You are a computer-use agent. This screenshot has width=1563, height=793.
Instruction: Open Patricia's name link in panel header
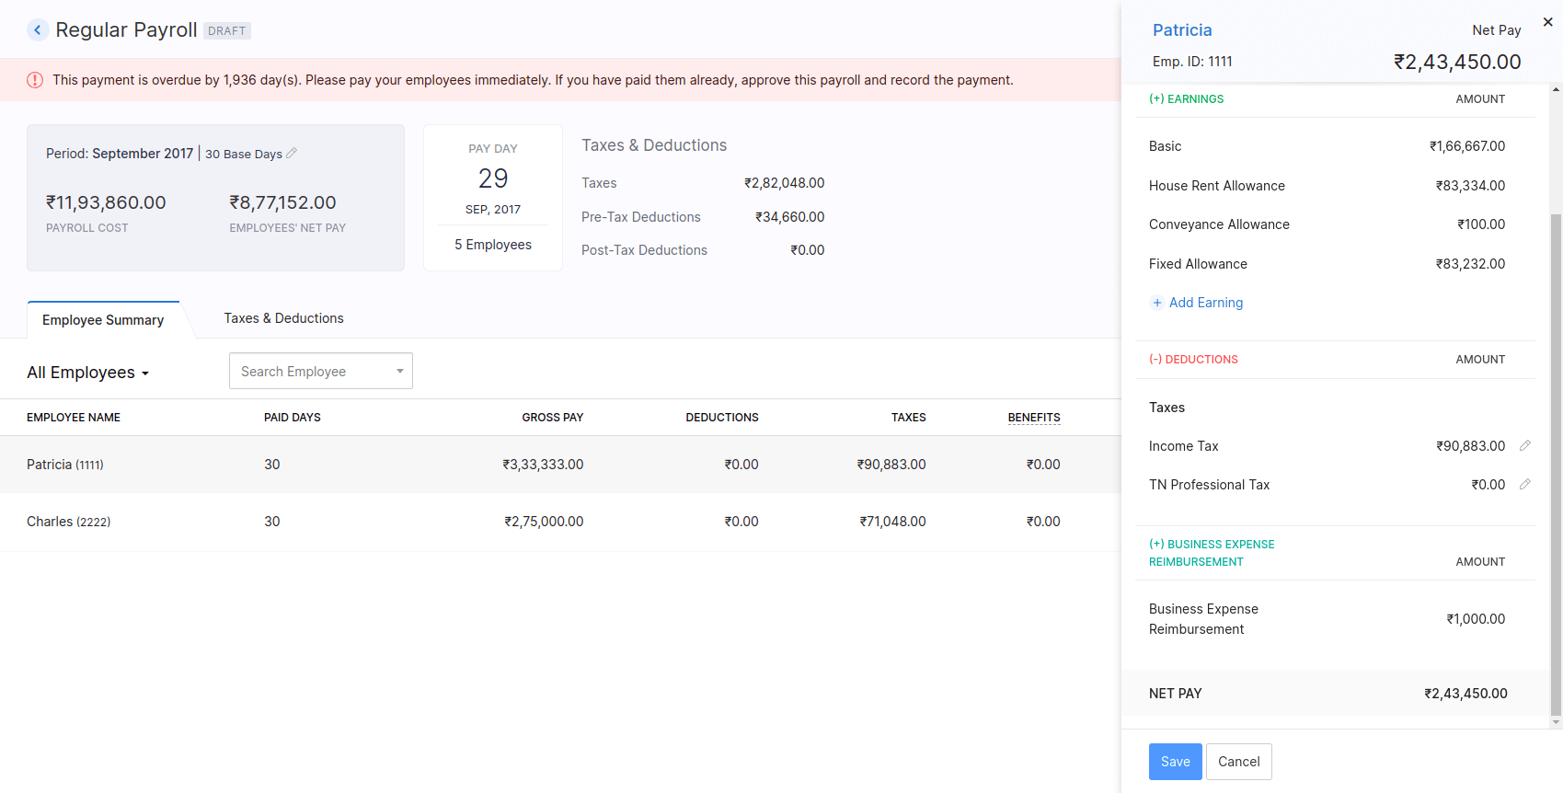pyautogui.click(x=1182, y=30)
